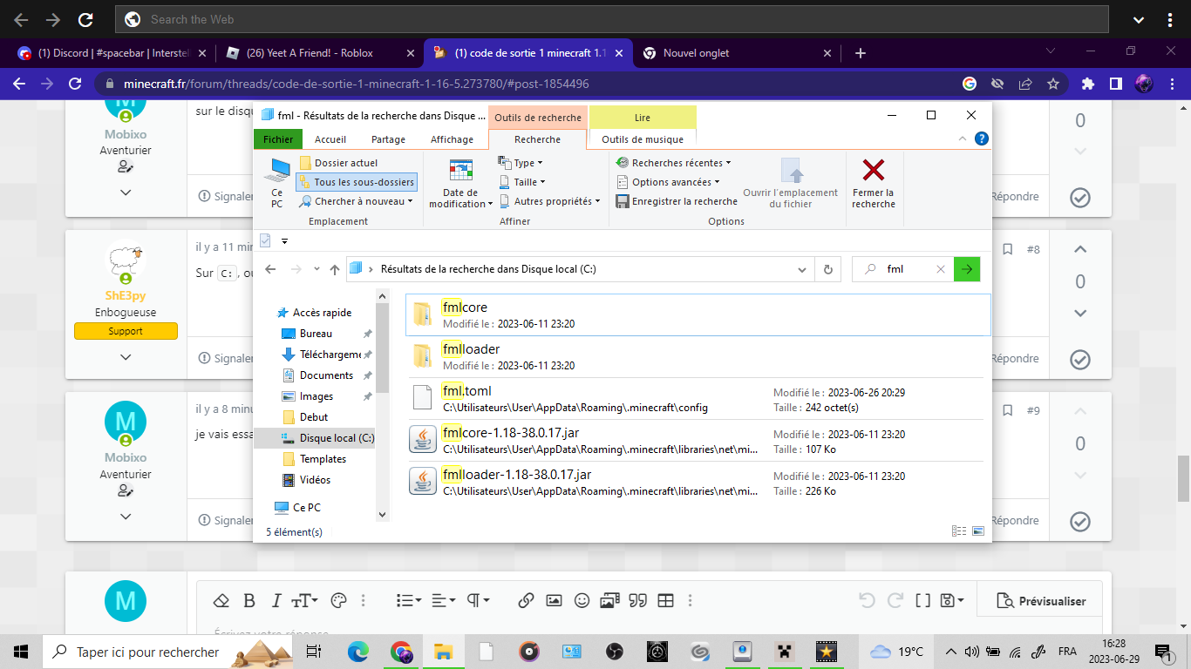Apply italic in the reply editor
1191x669 pixels.
point(276,600)
